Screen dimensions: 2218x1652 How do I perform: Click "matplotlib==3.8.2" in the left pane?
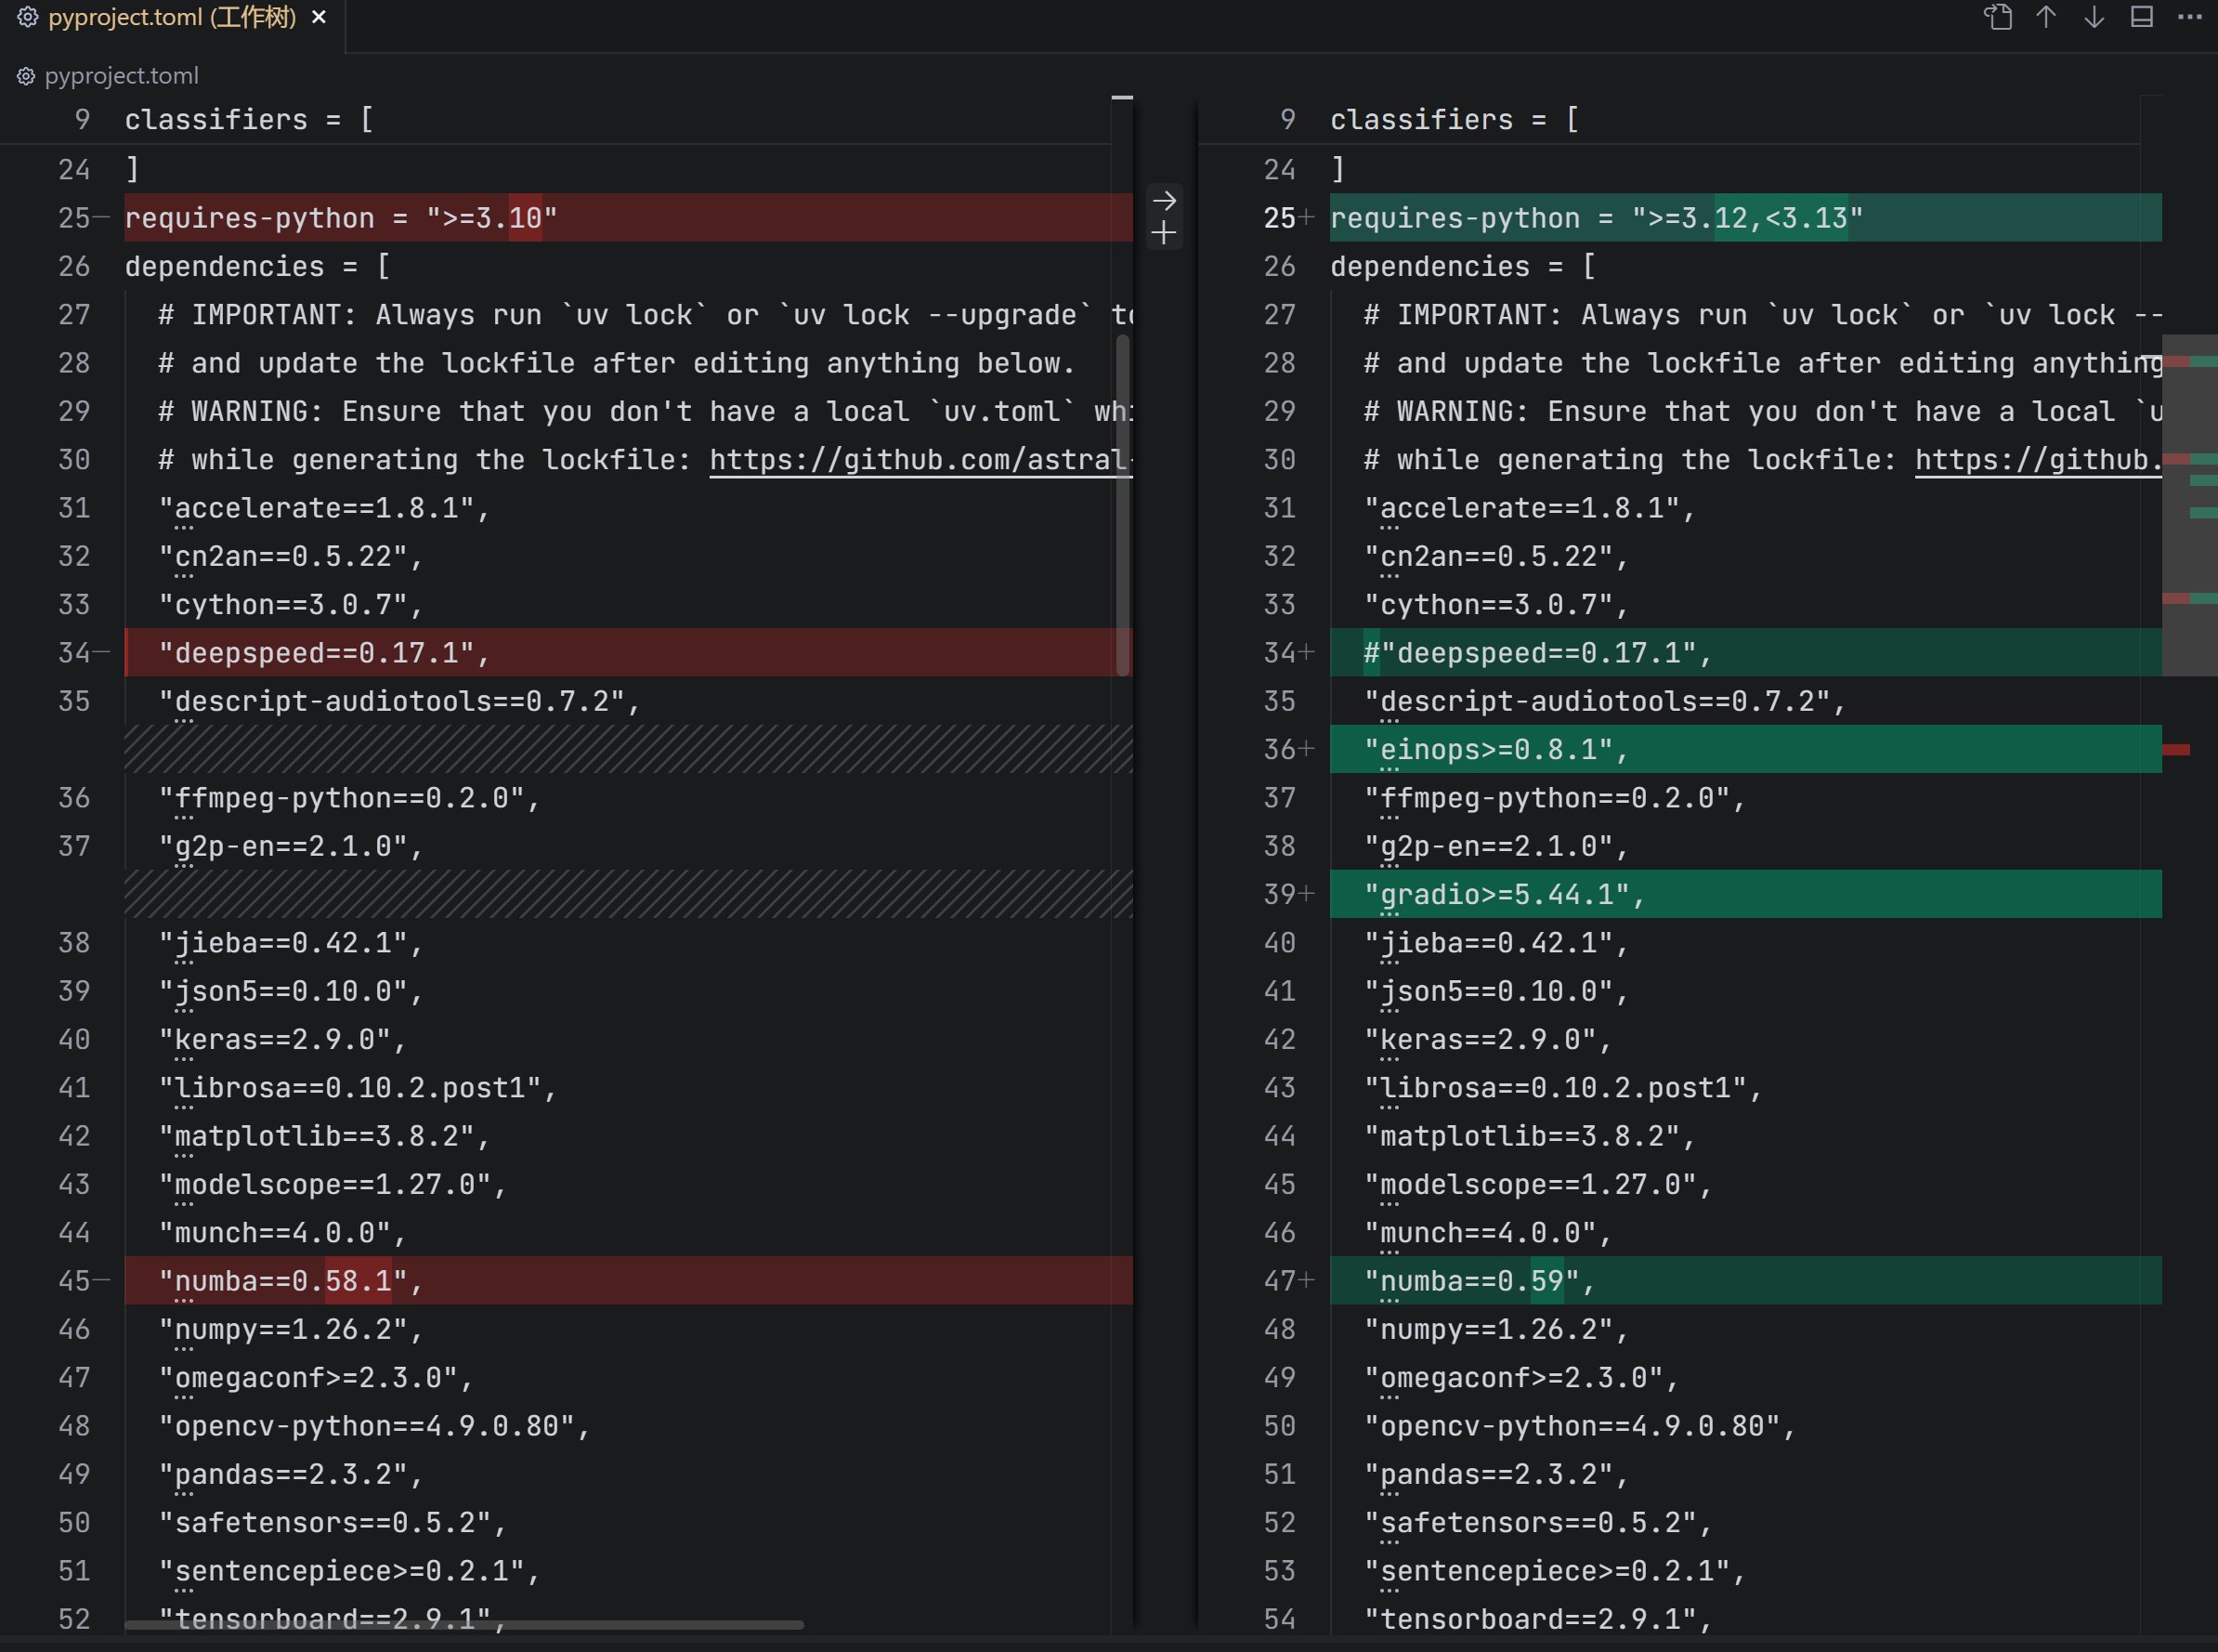pos(324,1136)
